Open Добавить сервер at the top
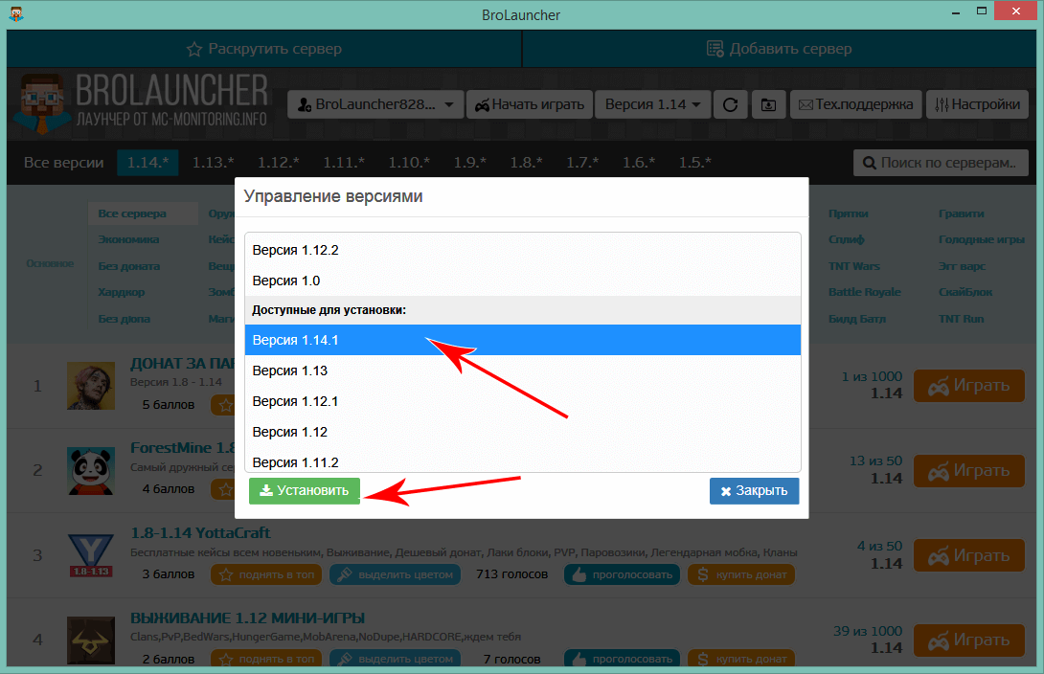 (779, 49)
